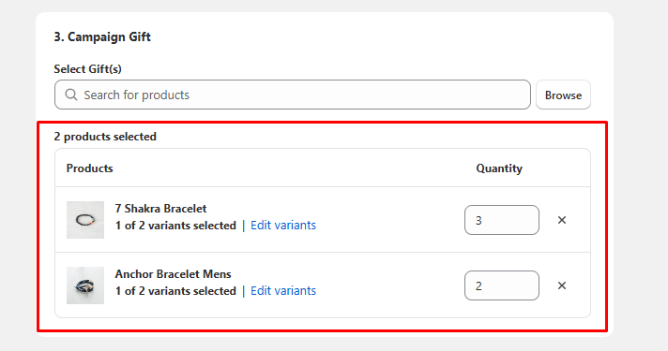Screen dimensions: 668x351
Task: Click the Products column header
Action: pyautogui.click(x=89, y=168)
